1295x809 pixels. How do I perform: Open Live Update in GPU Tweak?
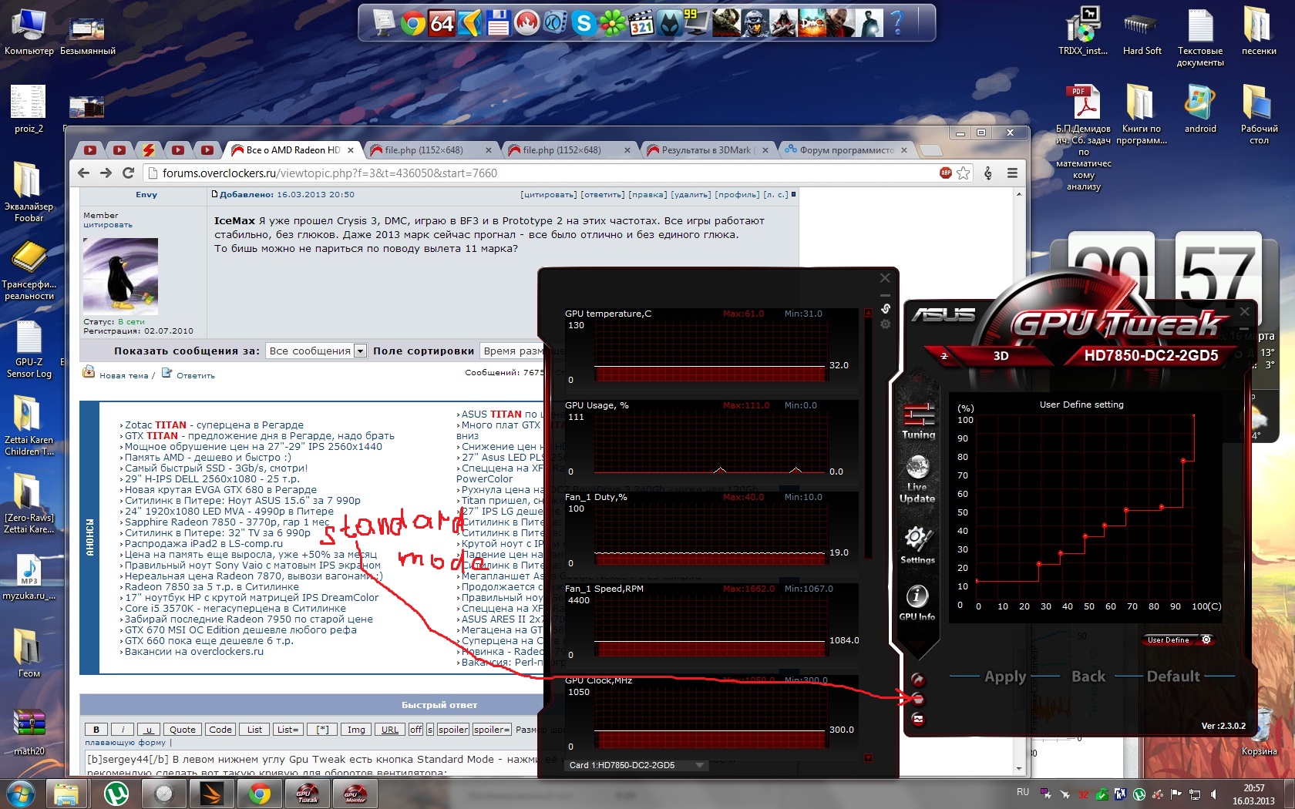[917, 479]
